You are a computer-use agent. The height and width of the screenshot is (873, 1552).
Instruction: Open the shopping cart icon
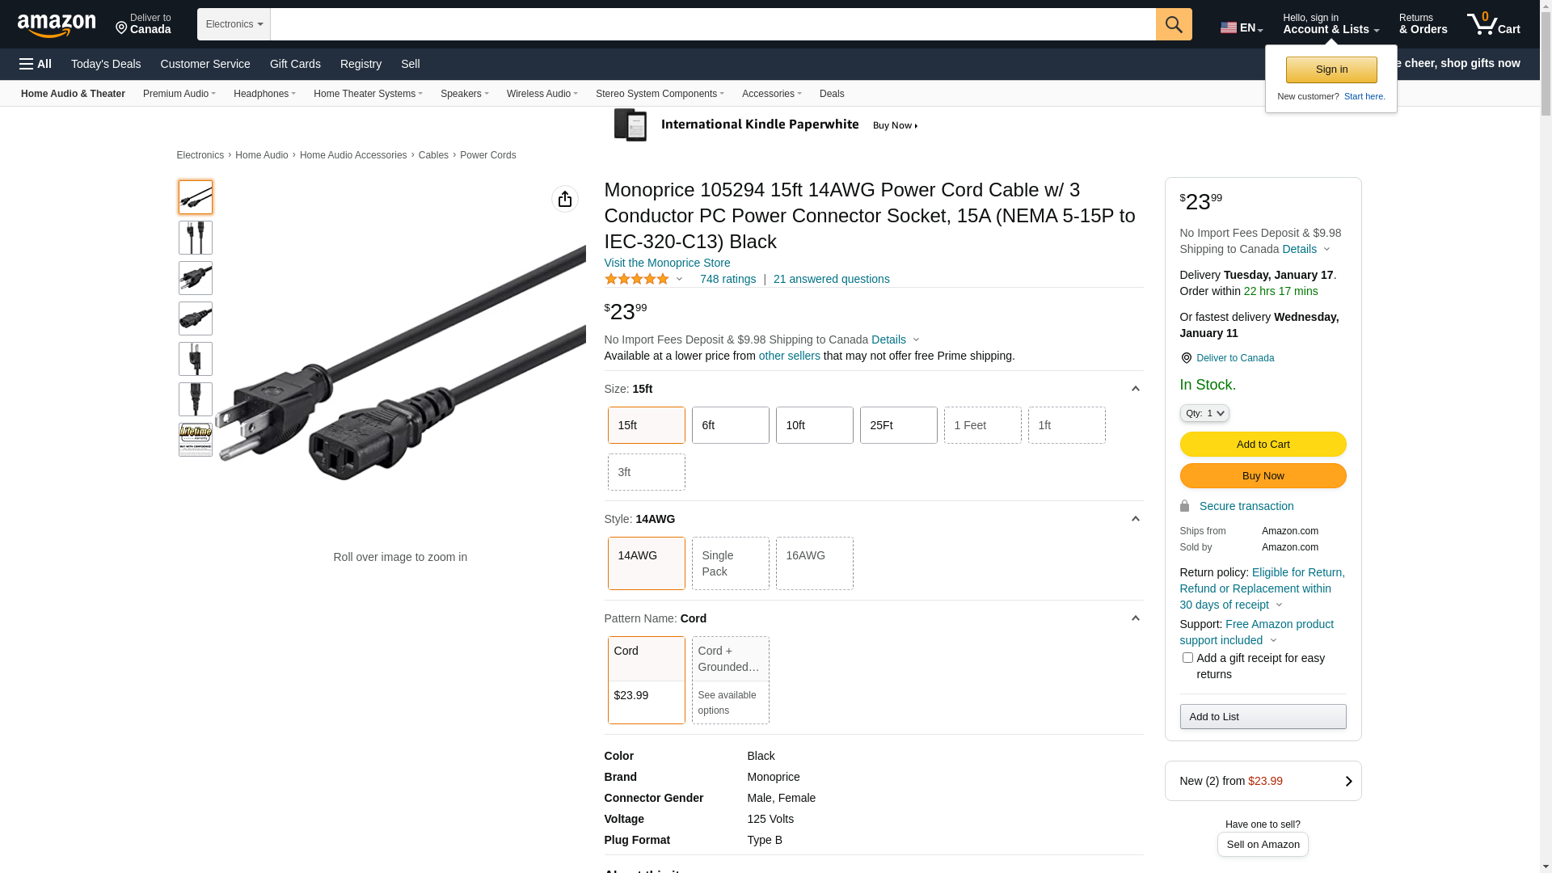(x=1492, y=24)
